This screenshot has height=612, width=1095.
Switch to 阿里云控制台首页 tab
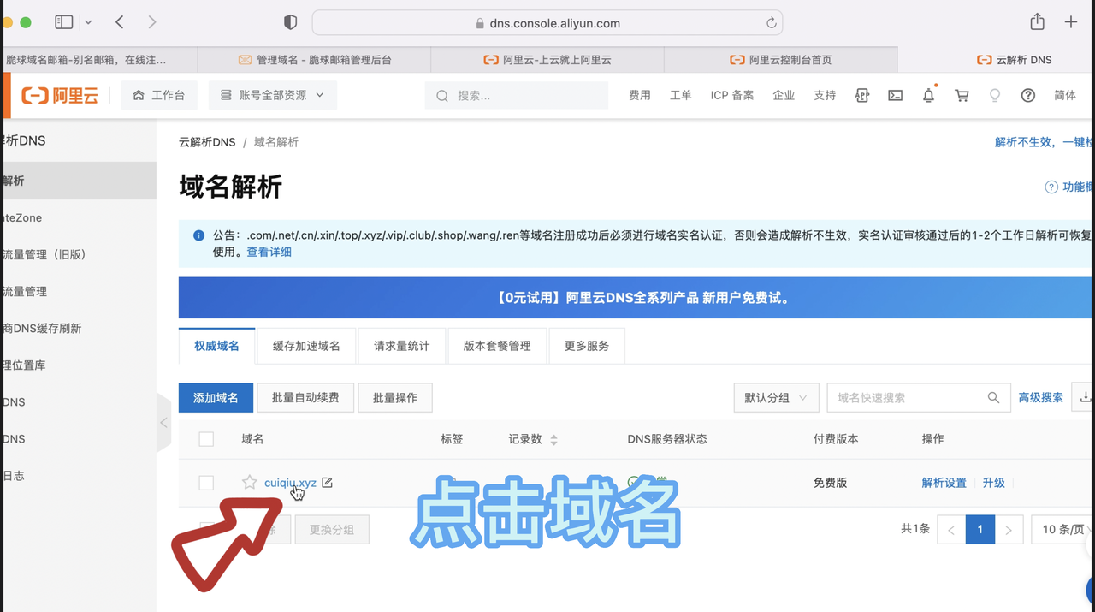[x=780, y=60]
